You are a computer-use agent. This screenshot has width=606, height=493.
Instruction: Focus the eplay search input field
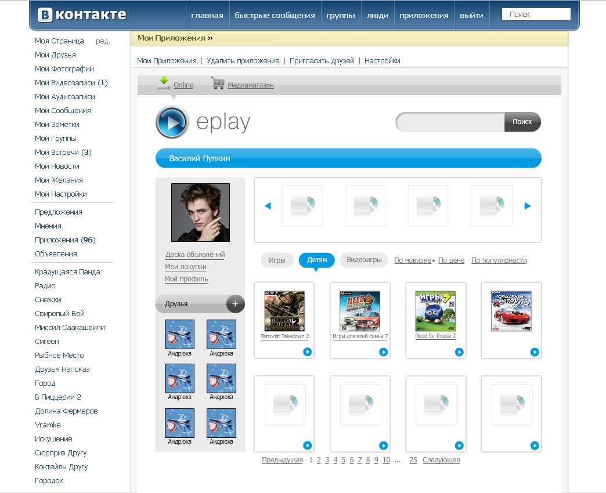[x=450, y=122]
